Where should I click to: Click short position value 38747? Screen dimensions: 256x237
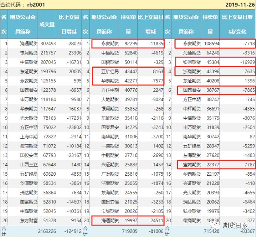tap(213, 99)
